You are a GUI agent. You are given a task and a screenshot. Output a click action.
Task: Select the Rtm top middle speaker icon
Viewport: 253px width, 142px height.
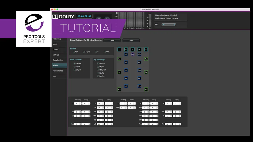[x=139, y=70]
